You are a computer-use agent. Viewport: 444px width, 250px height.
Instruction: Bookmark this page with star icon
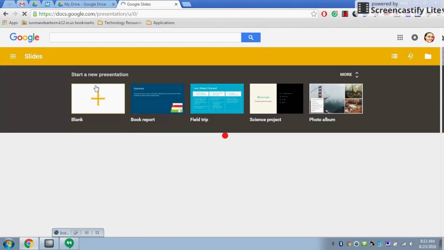(314, 14)
